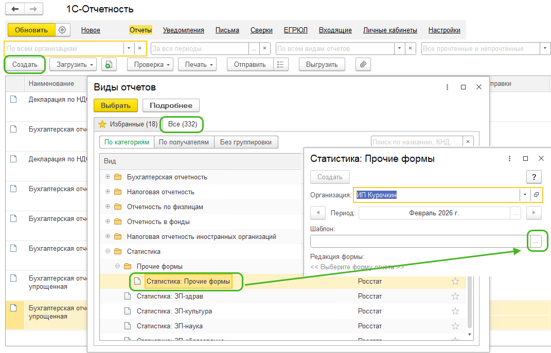
Task: Click the green add-document icon beside Загрузить
Action: (x=109, y=65)
